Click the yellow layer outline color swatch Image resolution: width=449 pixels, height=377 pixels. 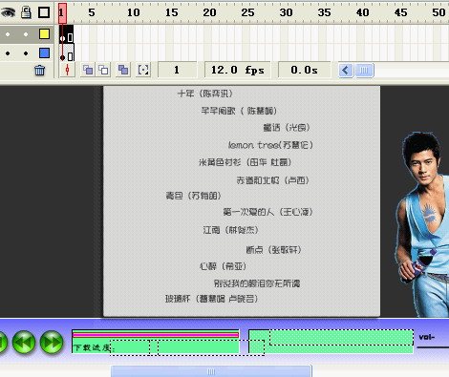pos(44,34)
